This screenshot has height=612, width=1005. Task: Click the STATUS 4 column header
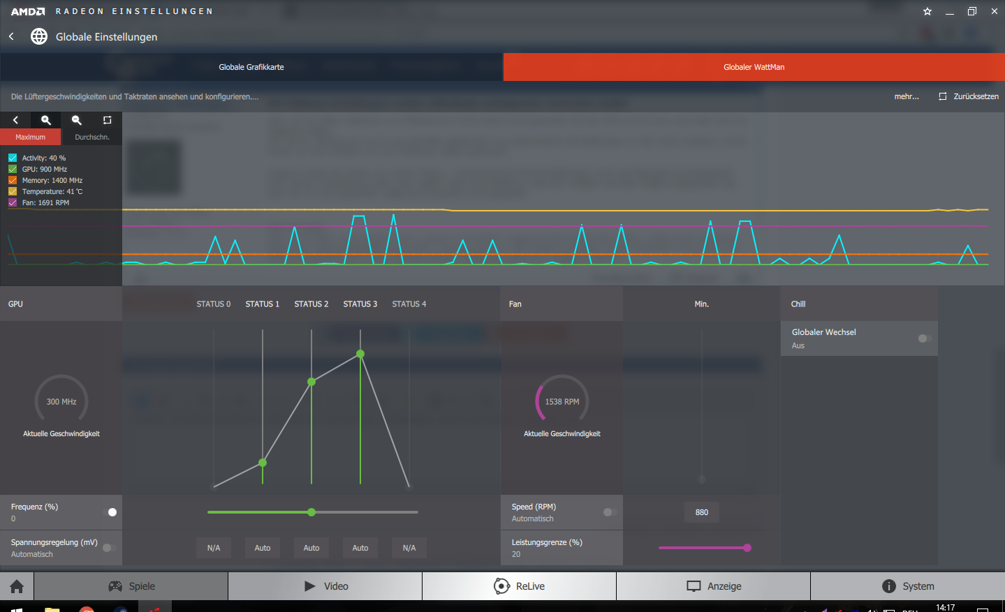click(409, 304)
